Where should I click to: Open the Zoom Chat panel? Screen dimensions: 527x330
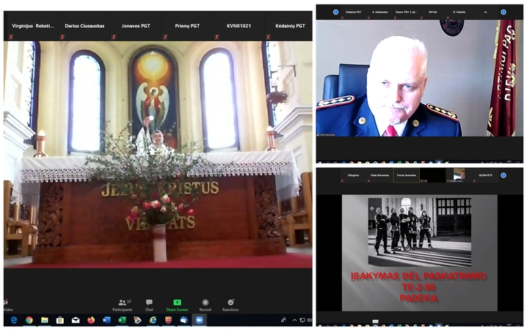(149, 304)
